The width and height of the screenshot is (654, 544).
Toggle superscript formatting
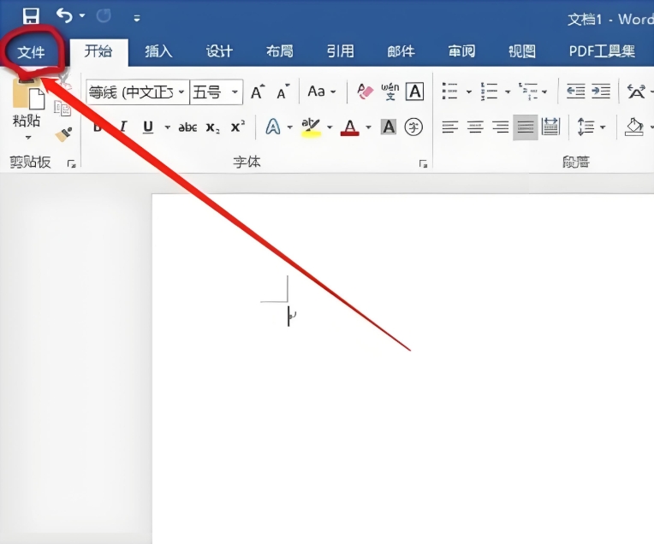pyautogui.click(x=238, y=127)
